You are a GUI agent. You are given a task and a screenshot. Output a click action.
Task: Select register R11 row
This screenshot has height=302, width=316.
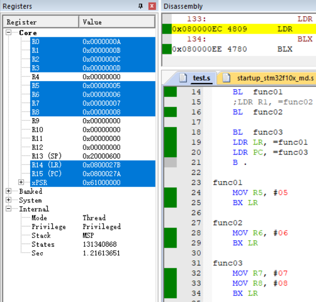(x=93, y=138)
